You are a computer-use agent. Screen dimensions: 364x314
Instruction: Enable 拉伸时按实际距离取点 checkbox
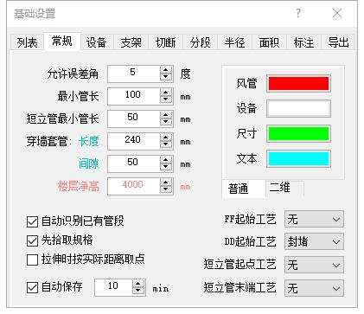32,260
